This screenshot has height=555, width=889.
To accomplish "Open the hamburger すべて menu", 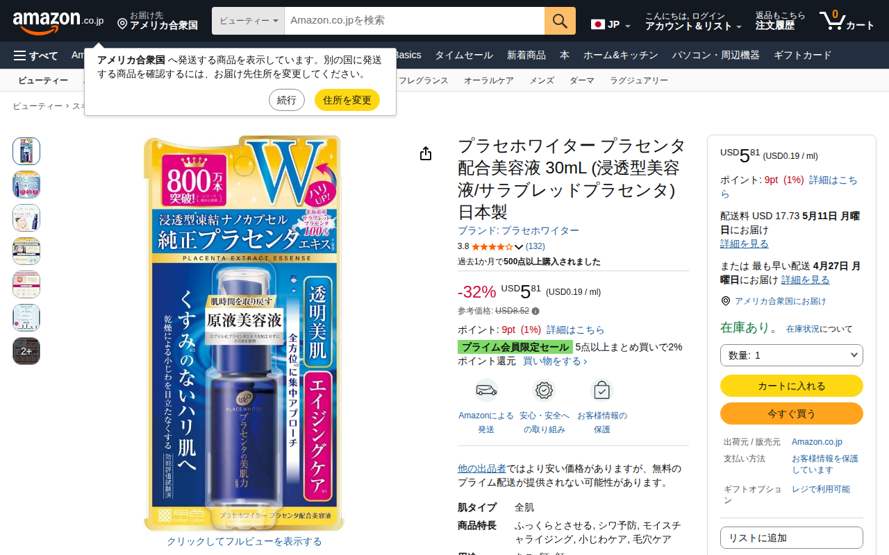I will pyautogui.click(x=35, y=55).
